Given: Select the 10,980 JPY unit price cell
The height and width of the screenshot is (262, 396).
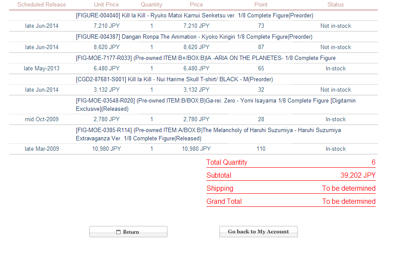Looking at the screenshot, I should pyautogui.click(x=107, y=149).
